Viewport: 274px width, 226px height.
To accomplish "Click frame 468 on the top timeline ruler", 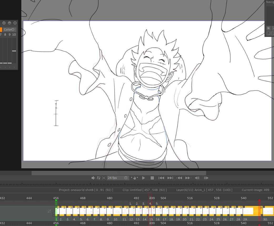I will 83,198.
